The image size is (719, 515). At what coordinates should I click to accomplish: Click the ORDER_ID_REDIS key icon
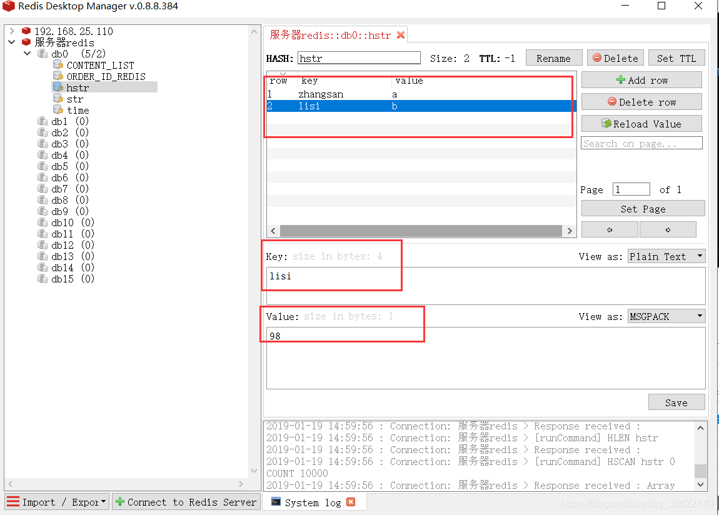(x=58, y=76)
